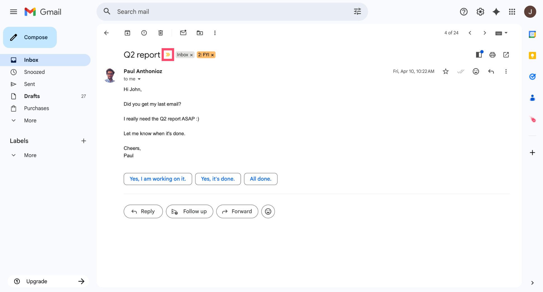Viewport: 543px width, 292px height.
Task: Click Paul Anthonioz's profile photo
Action: [x=110, y=75]
